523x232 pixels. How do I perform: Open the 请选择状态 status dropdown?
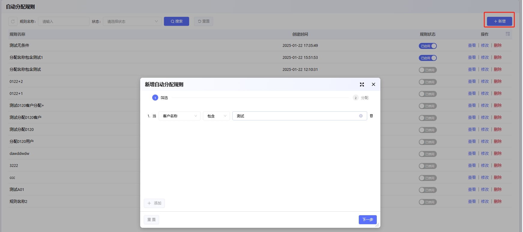(x=132, y=21)
